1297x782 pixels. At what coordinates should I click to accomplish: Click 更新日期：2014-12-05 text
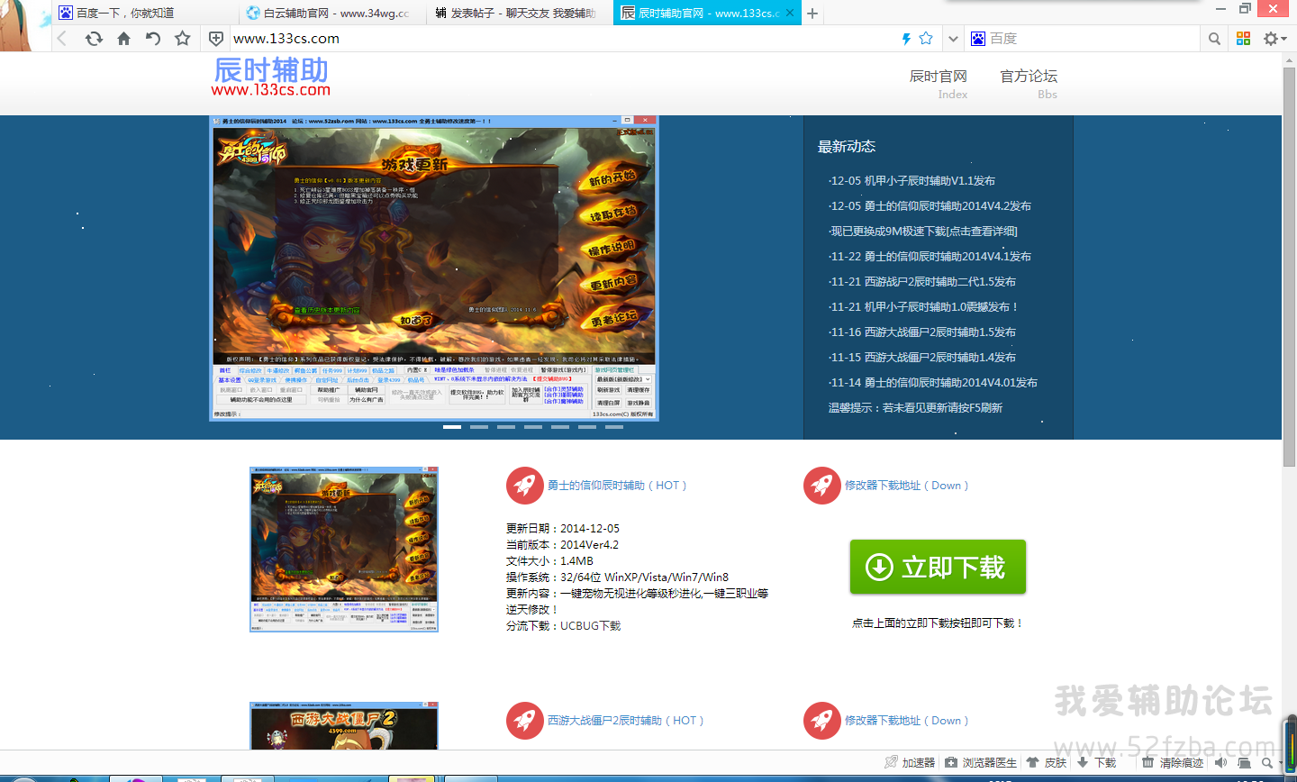click(x=563, y=528)
